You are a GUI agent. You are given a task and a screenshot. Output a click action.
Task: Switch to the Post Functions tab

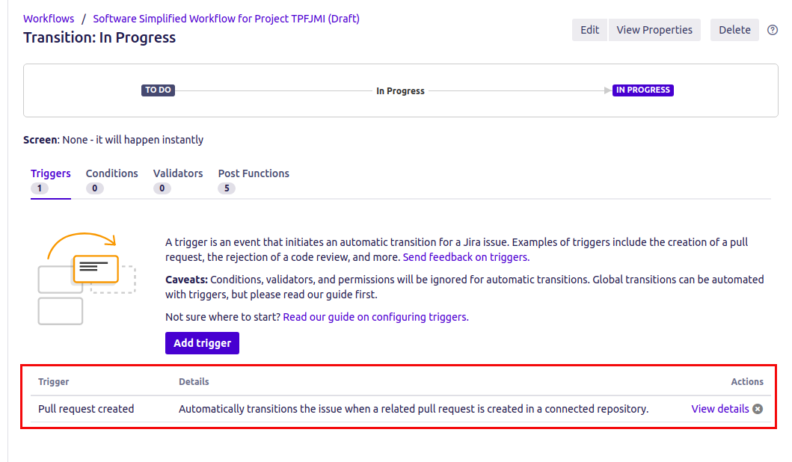tap(254, 180)
